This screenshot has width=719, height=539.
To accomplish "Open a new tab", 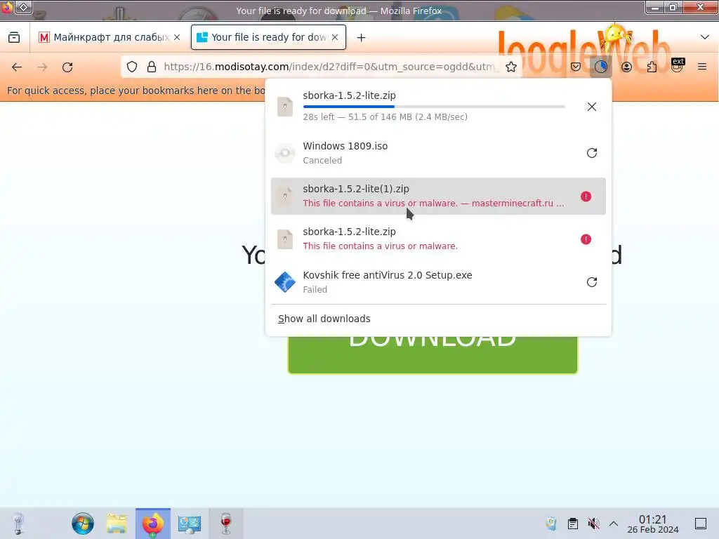I will click(362, 38).
